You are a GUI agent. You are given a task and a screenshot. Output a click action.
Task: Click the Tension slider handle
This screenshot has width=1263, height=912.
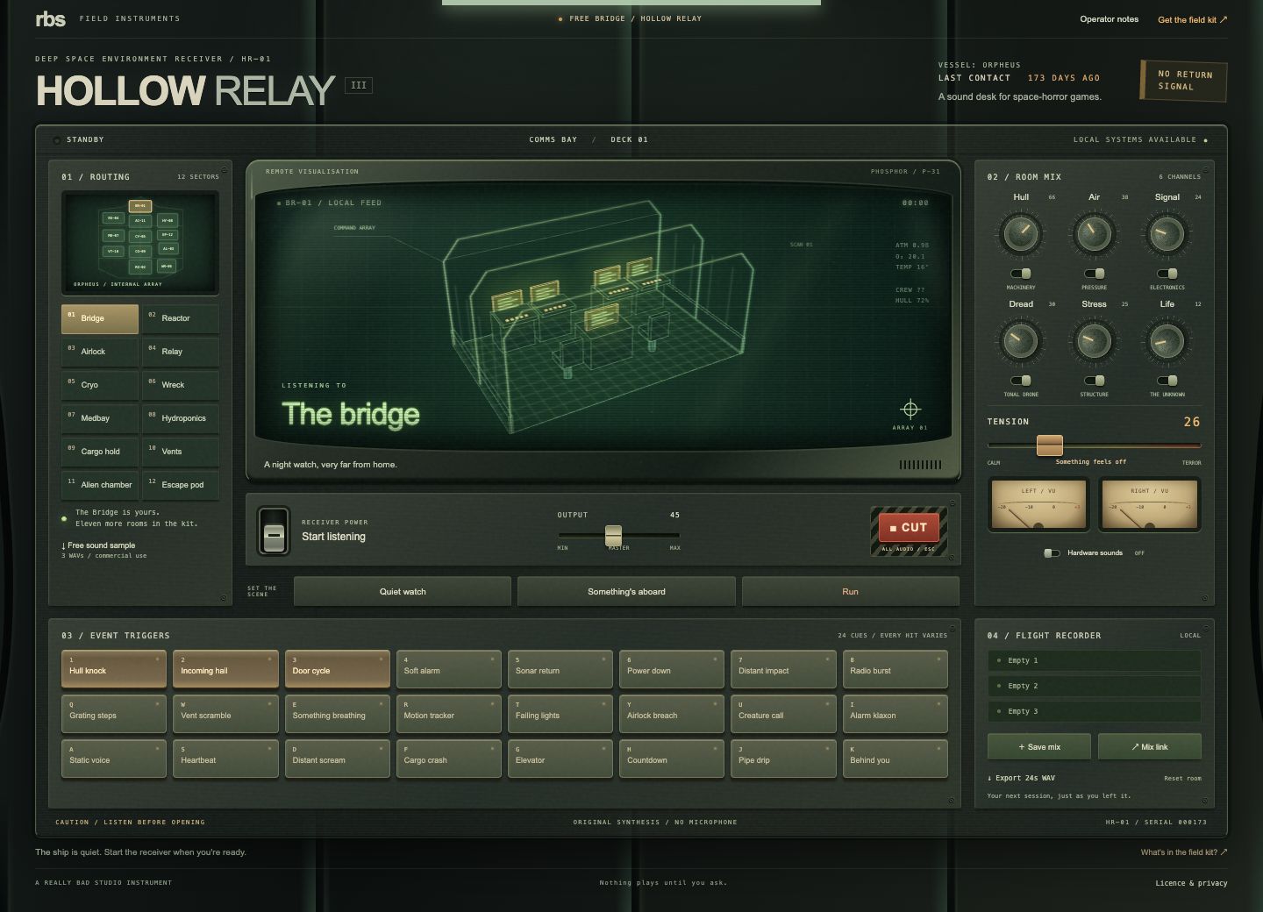tap(1050, 445)
